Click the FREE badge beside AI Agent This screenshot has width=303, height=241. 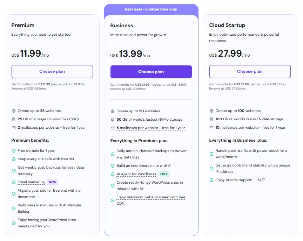point(163,174)
